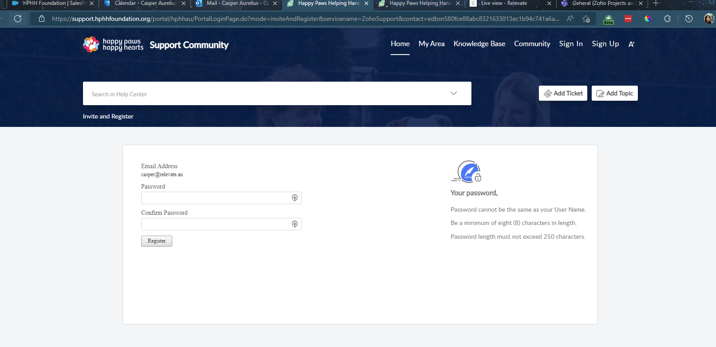The width and height of the screenshot is (716, 347).
Task: Click the color wheel extension icon
Action: pyautogui.click(x=648, y=19)
